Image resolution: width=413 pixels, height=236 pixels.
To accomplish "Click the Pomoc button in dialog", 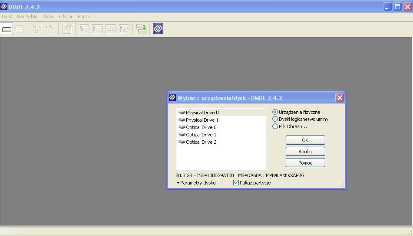I will point(305,163).
